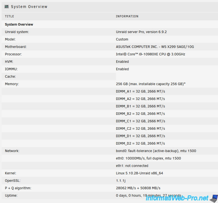Click the laptop icon in the watermark
The image size is (218, 203).
tap(213, 198)
